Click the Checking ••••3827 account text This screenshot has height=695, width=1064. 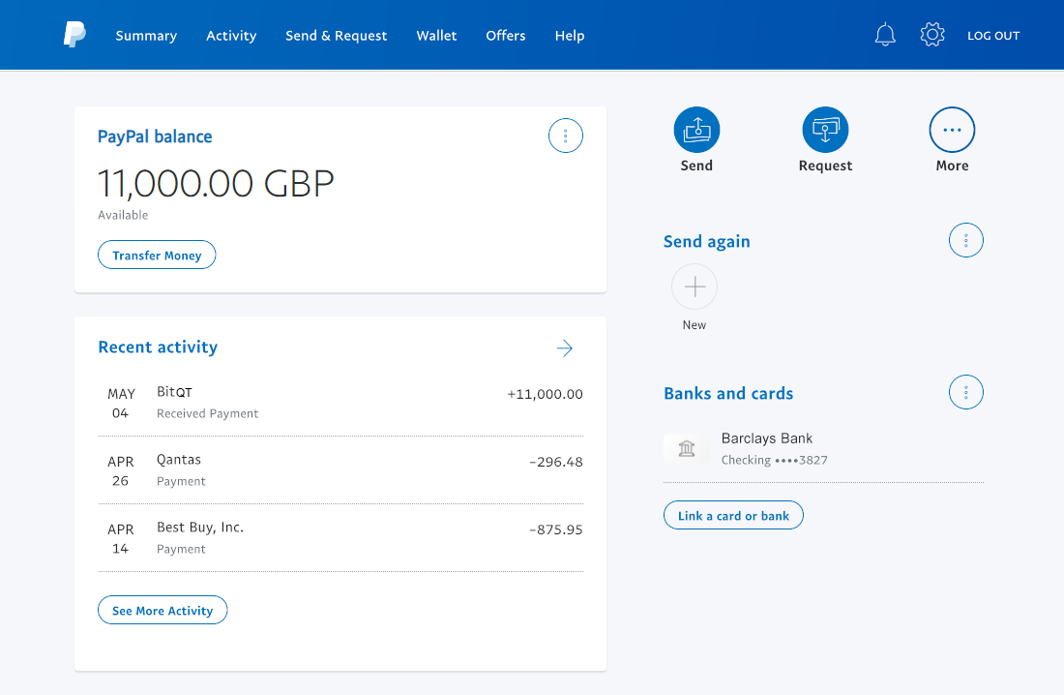[774, 460]
